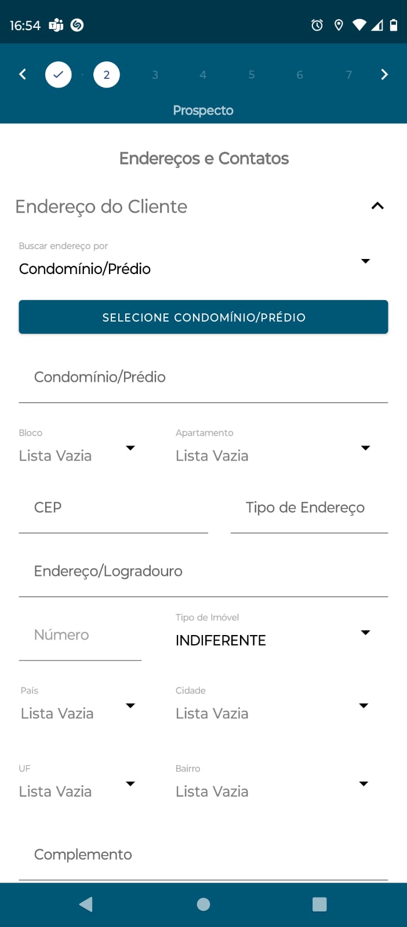This screenshot has width=407, height=927.
Task: Tap the Android home circle button
Action: (203, 904)
